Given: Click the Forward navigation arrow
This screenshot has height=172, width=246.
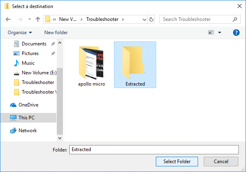Looking at the screenshot, I should tap(20, 19).
